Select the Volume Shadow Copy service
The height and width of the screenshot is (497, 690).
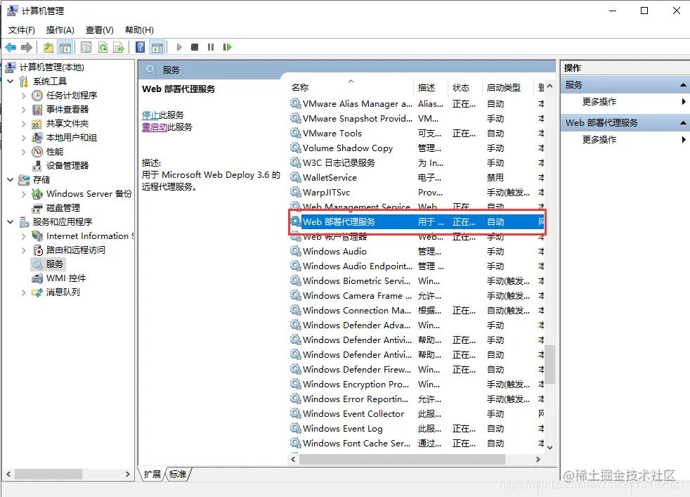click(417, 148)
